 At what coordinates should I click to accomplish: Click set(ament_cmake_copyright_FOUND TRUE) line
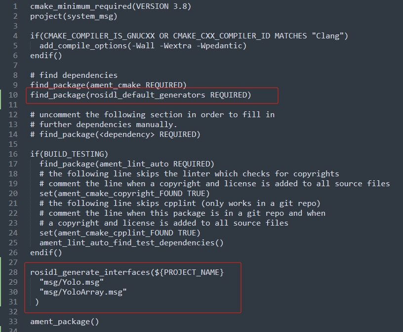[x=124, y=194]
